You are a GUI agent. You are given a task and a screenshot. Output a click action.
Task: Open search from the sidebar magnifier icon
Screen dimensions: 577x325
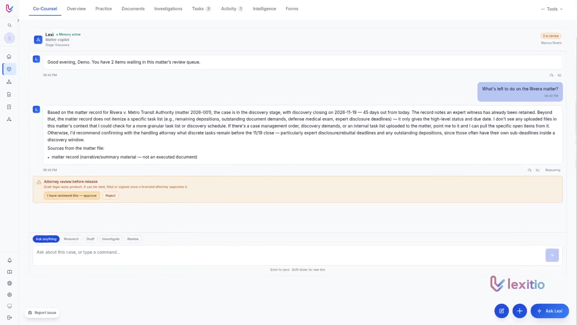(x=9, y=25)
